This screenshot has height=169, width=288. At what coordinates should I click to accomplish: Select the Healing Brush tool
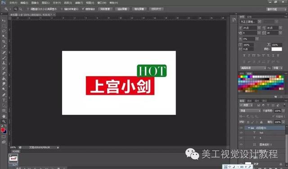pyautogui.click(x=4, y=52)
